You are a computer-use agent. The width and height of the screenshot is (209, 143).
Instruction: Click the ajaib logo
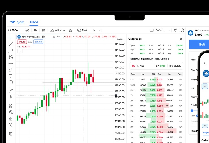coord(17,22)
